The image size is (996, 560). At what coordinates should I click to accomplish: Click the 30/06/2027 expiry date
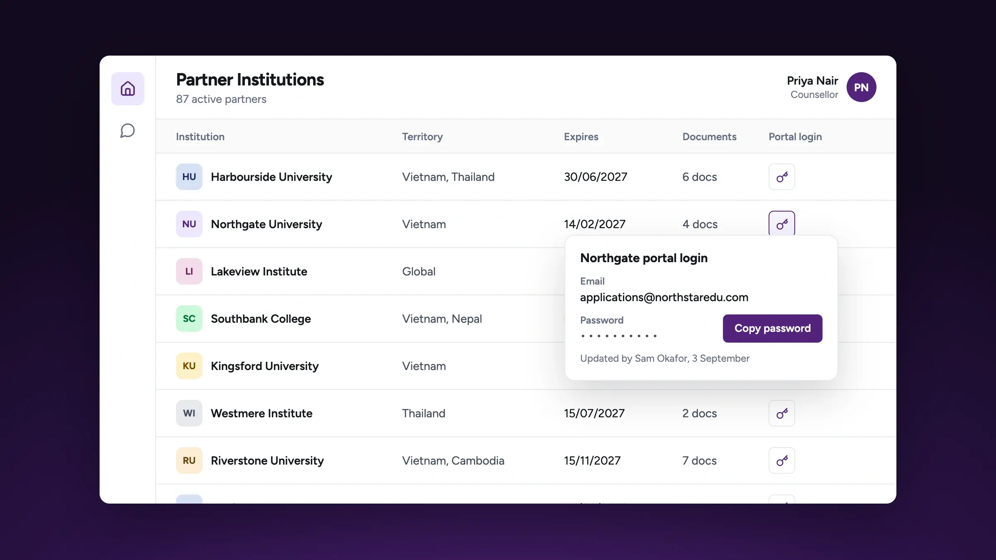pos(596,177)
